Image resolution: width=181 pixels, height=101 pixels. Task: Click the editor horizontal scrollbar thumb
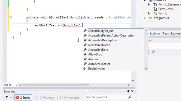point(55,85)
